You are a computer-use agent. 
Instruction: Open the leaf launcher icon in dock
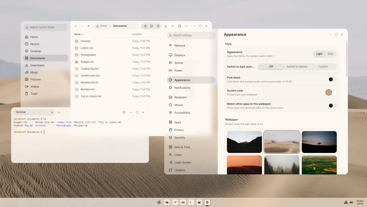pyautogui.click(x=159, y=202)
